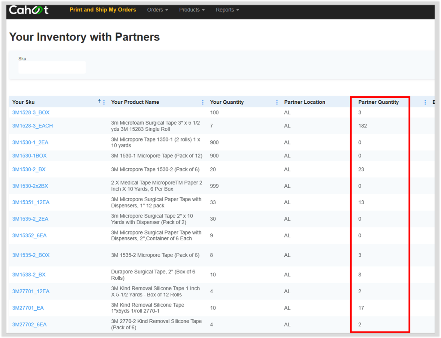Open SKU link 3M27701_12EA

tap(31, 291)
